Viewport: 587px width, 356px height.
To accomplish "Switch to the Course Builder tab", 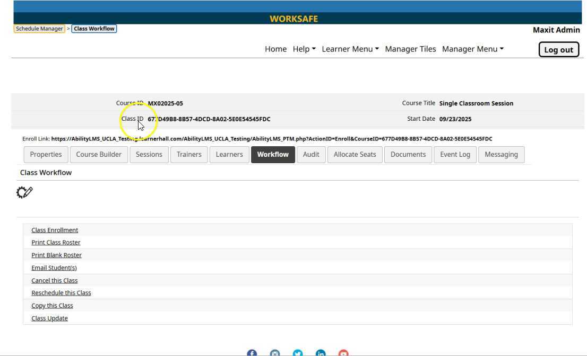I will click(x=99, y=155).
